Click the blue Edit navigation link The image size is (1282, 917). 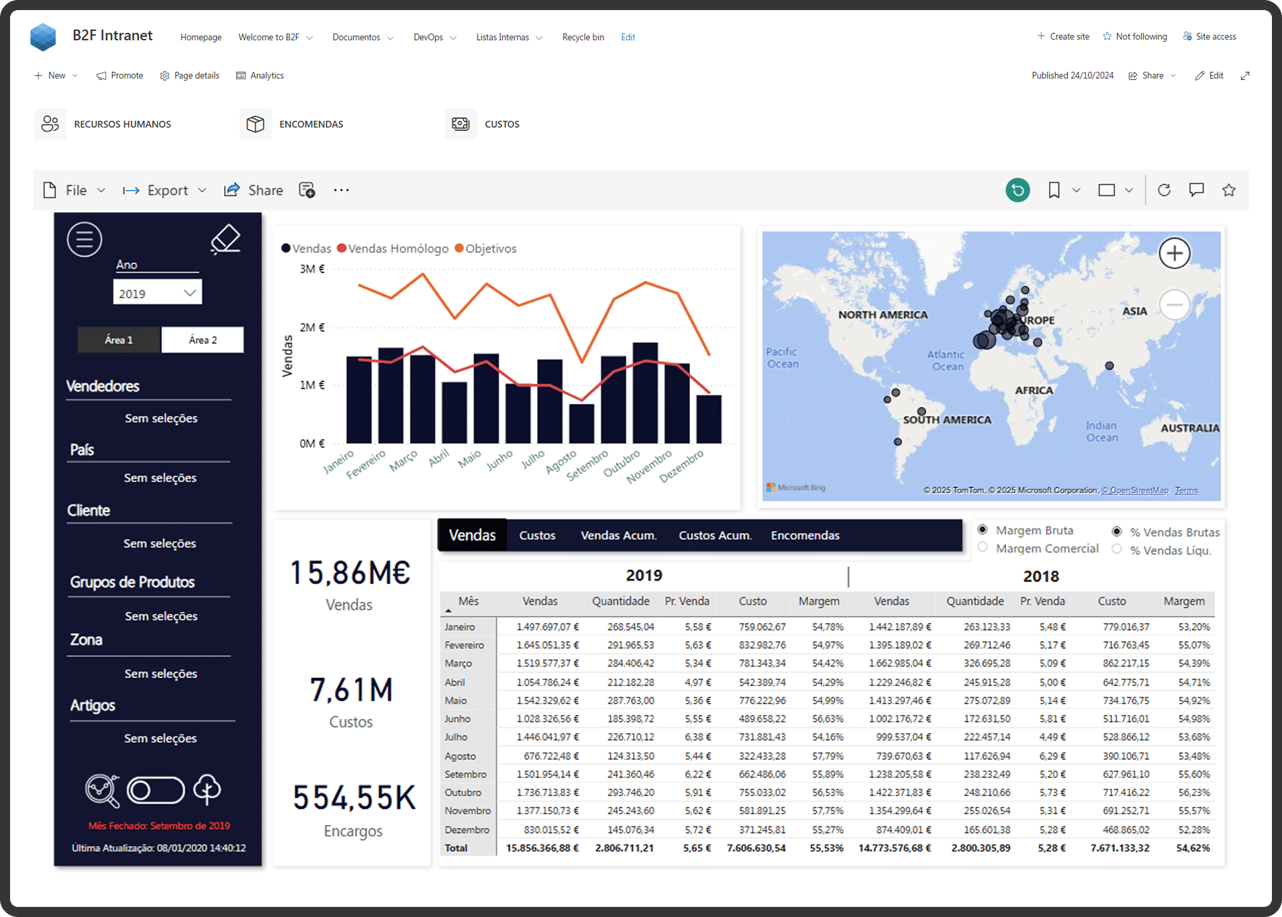[628, 37]
